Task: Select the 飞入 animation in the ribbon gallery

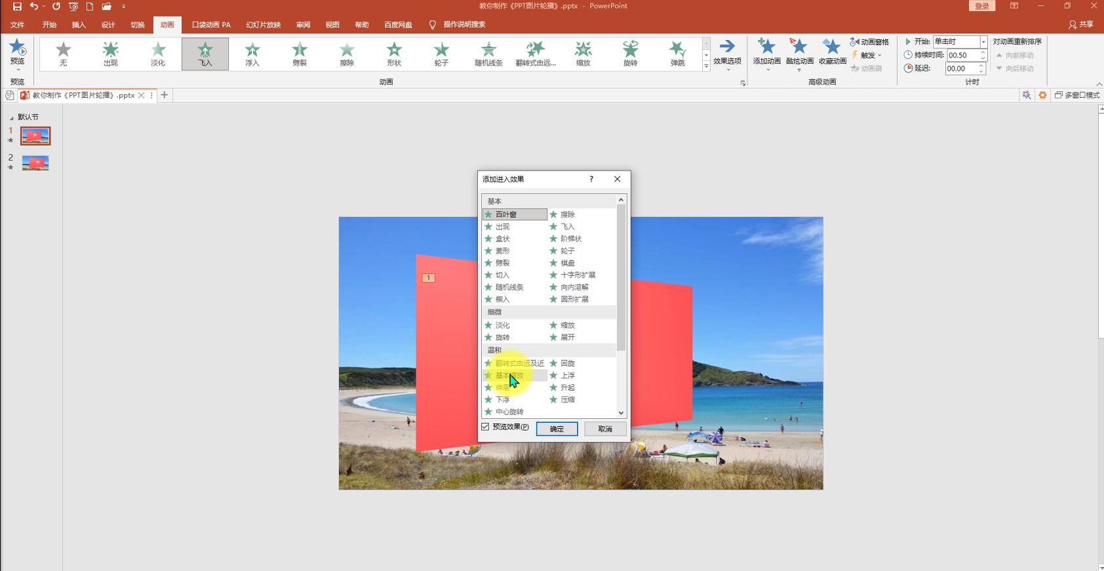Action: tap(205, 54)
